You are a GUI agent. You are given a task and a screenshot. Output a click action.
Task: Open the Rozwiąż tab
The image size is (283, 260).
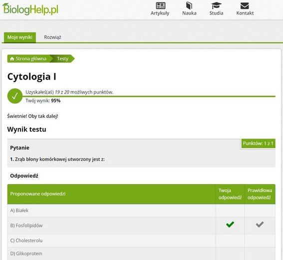52,37
